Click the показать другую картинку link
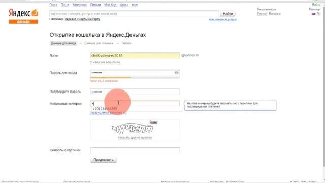Screen dimensions: 325x183 pyautogui.click(x=135, y=138)
